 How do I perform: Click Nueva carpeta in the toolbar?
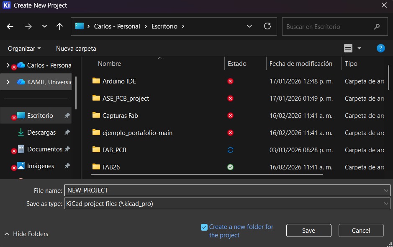coord(76,48)
